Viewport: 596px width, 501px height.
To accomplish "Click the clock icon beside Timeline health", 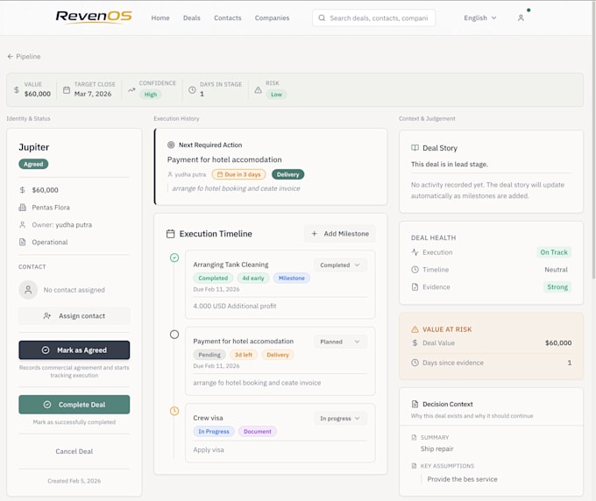I will (415, 269).
